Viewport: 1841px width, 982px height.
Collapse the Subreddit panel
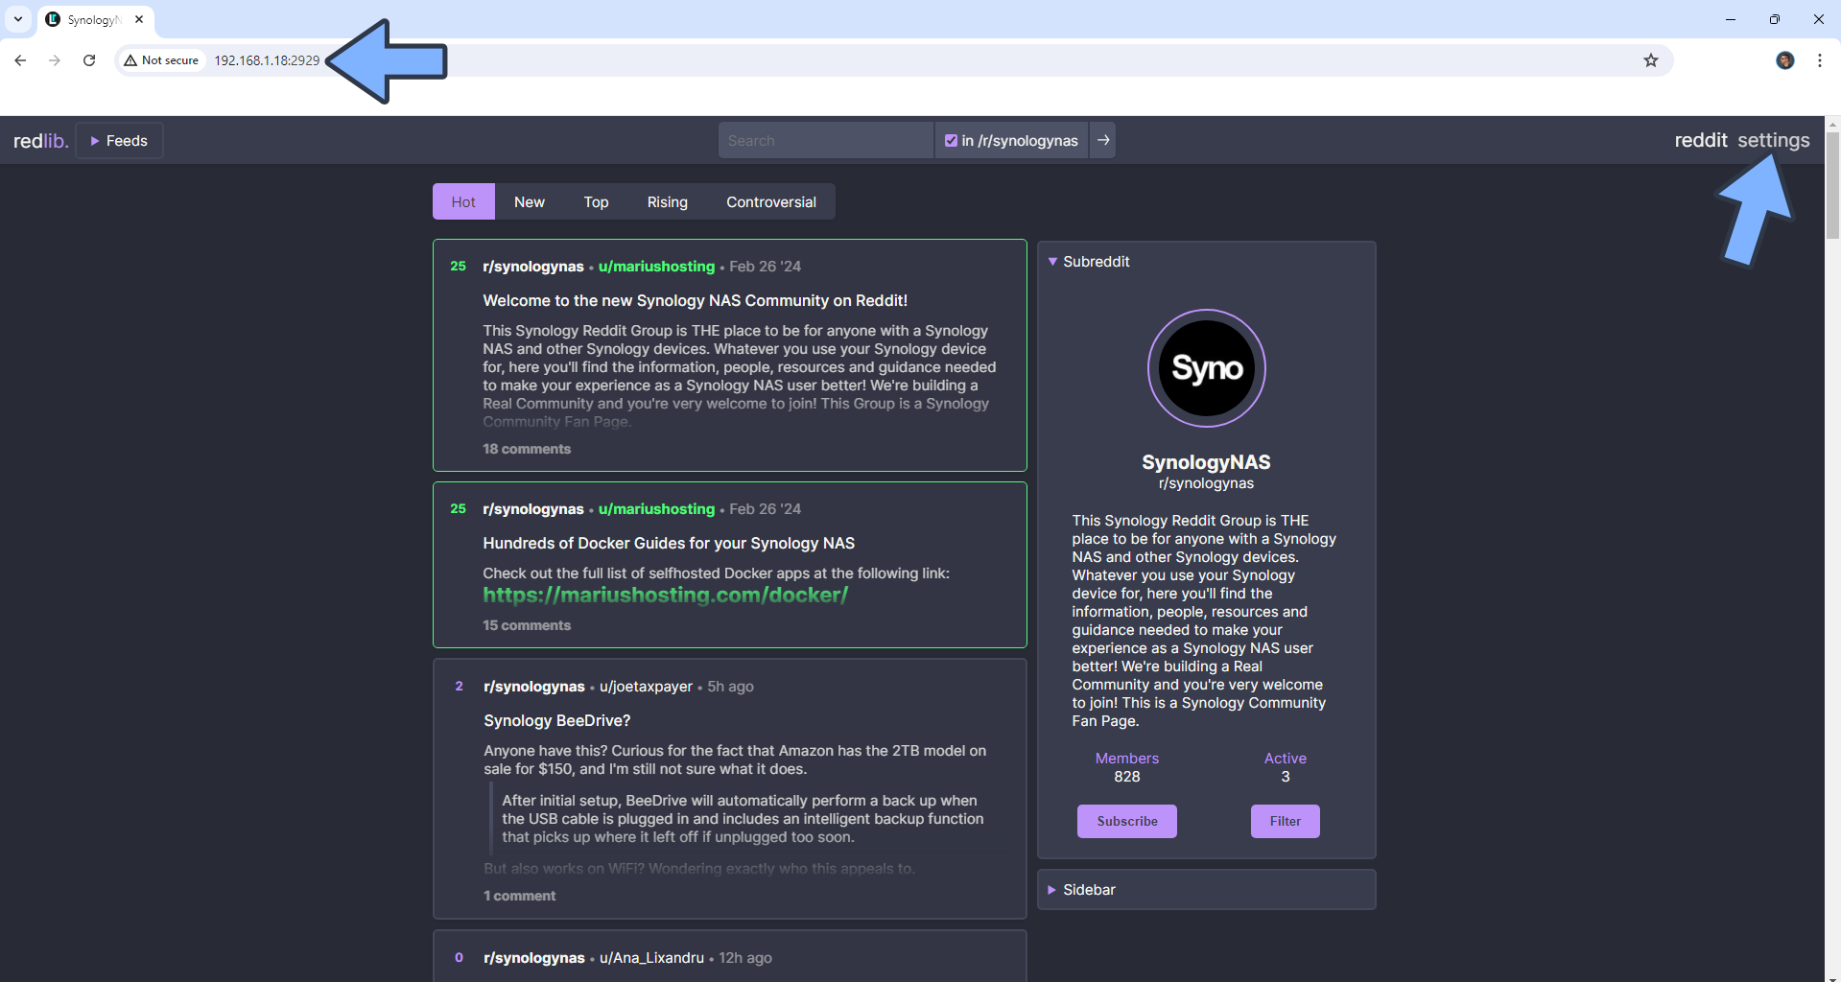point(1089,262)
